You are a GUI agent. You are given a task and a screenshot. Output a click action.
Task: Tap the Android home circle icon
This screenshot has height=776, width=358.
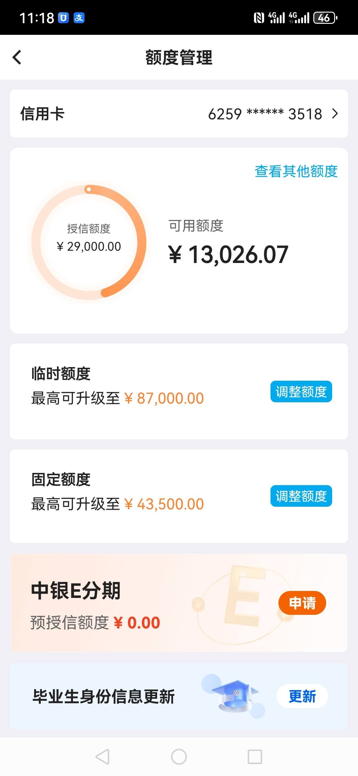(179, 757)
